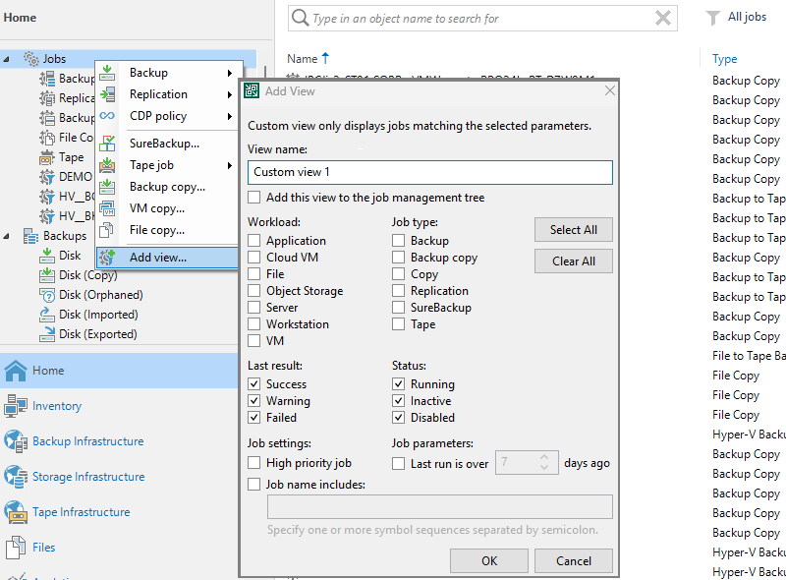786x580 pixels.
Task: Click the Storage Infrastructure icon
Action: [x=16, y=477]
